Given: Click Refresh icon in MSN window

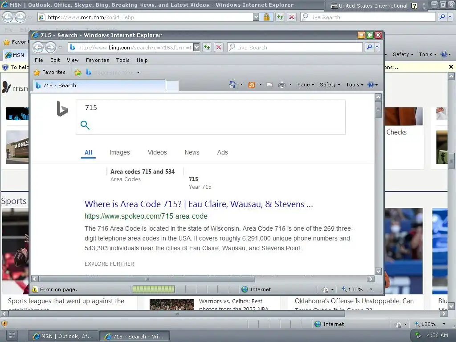Looking at the screenshot, I should [280, 17].
